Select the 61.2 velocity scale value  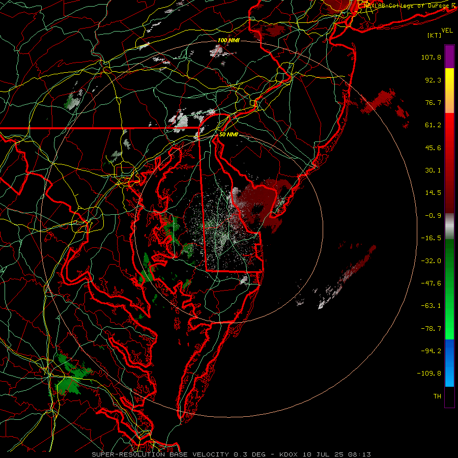[x=433, y=125]
